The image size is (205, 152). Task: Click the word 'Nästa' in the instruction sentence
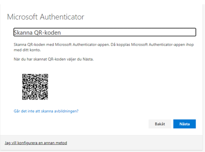coord(88,59)
